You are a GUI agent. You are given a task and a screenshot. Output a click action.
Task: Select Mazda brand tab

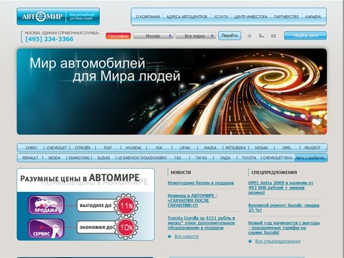point(210,148)
